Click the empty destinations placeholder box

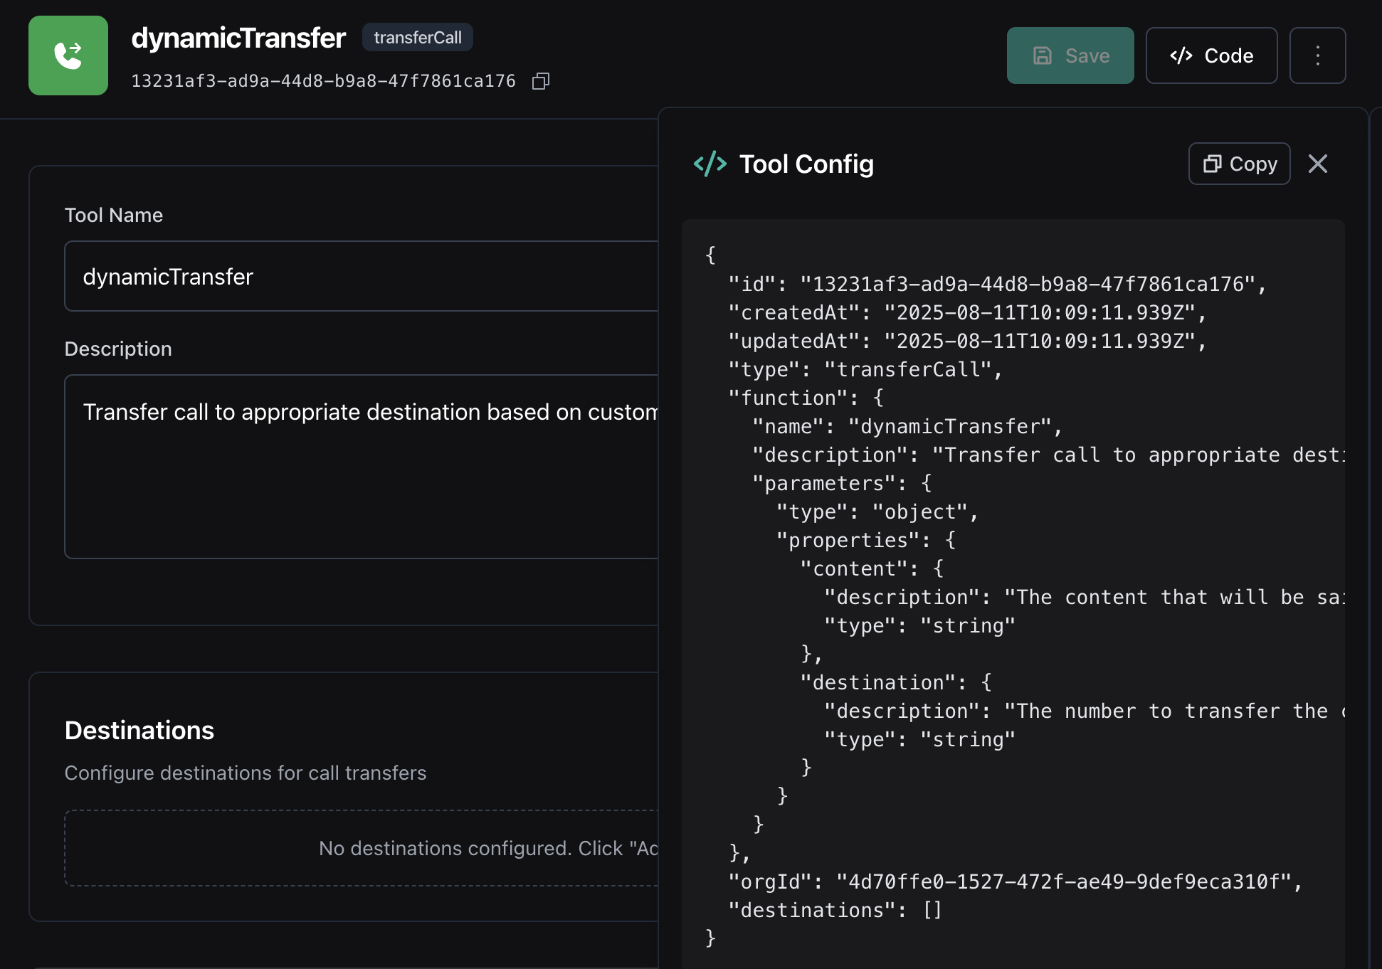(x=361, y=848)
